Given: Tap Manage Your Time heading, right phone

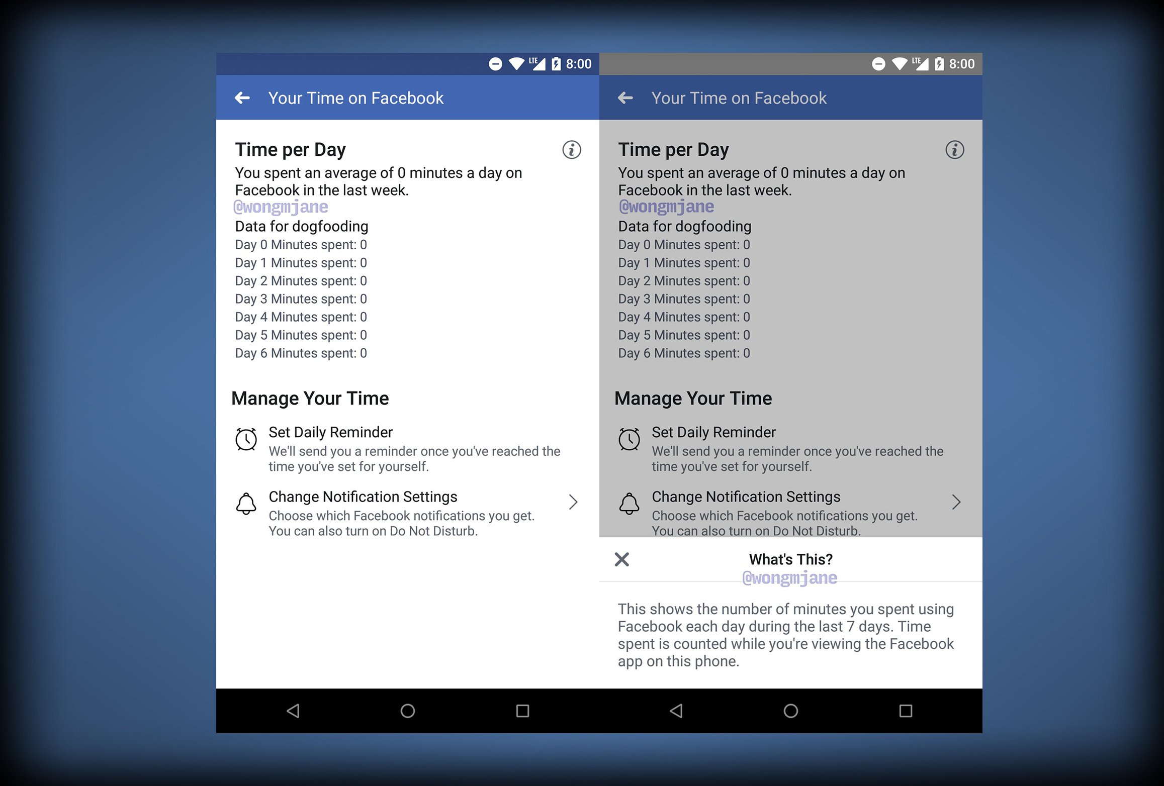Looking at the screenshot, I should [693, 399].
